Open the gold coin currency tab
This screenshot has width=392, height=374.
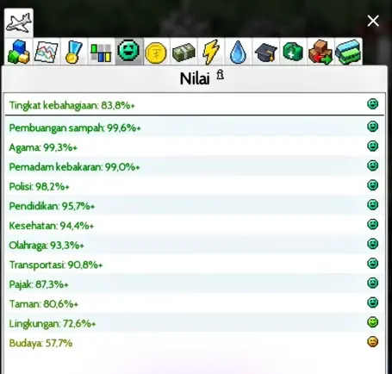coord(156,52)
